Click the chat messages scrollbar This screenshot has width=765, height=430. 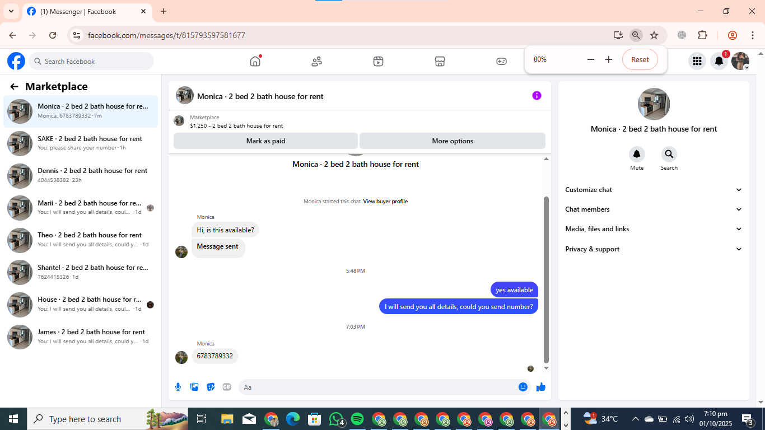pos(547,280)
